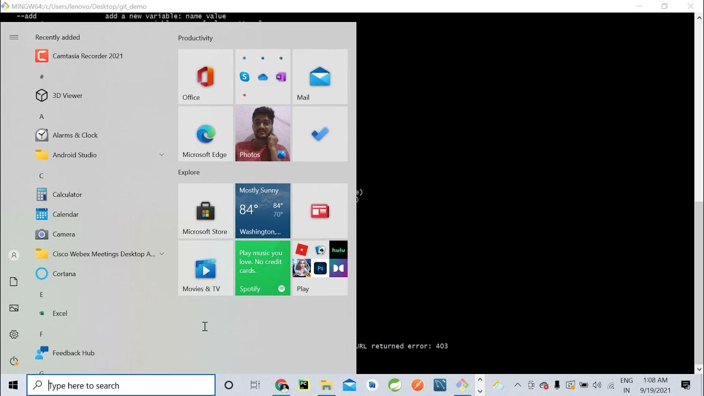Click the Type here to search box
The width and height of the screenshot is (704, 396).
pyautogui.click(x=121, y=386)
